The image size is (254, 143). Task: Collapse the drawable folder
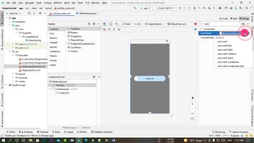point(13,55)
